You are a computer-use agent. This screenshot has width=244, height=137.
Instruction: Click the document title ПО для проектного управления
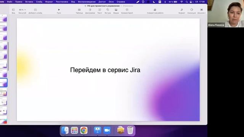click(103, 6)
